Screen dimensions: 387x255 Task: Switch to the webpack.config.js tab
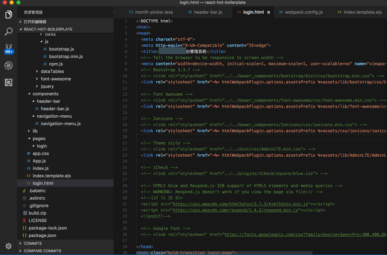click(x=303, y=12)
